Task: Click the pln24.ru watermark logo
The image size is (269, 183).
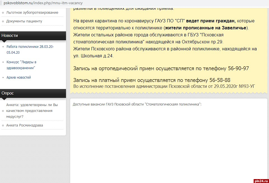Action: tap(261, 181)
